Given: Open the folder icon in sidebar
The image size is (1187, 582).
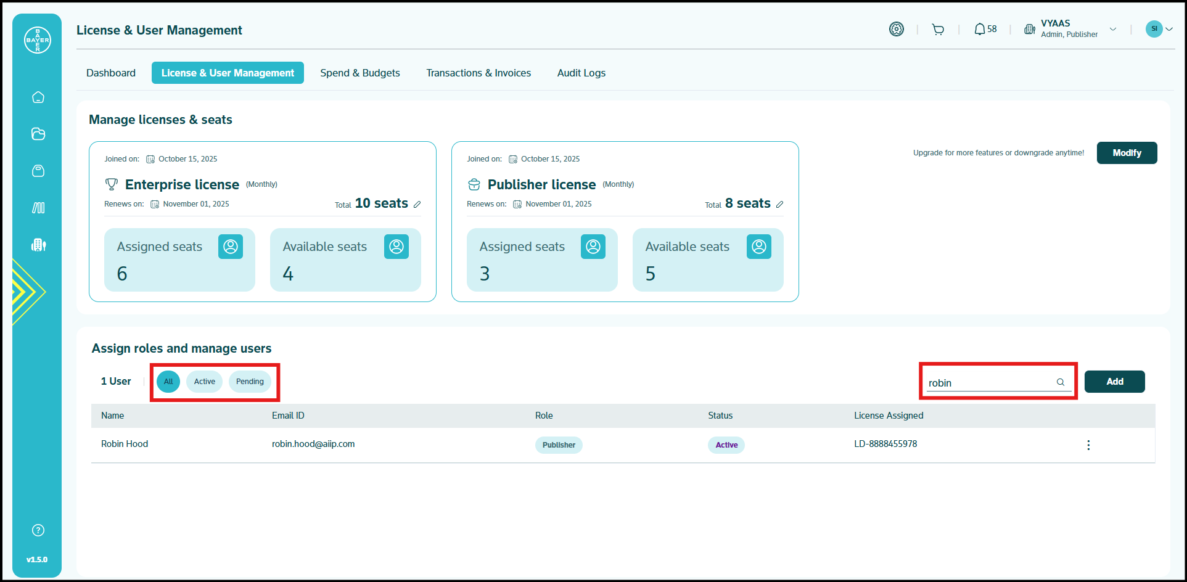Looking at the screenshot, I should (x=38, y=134).
